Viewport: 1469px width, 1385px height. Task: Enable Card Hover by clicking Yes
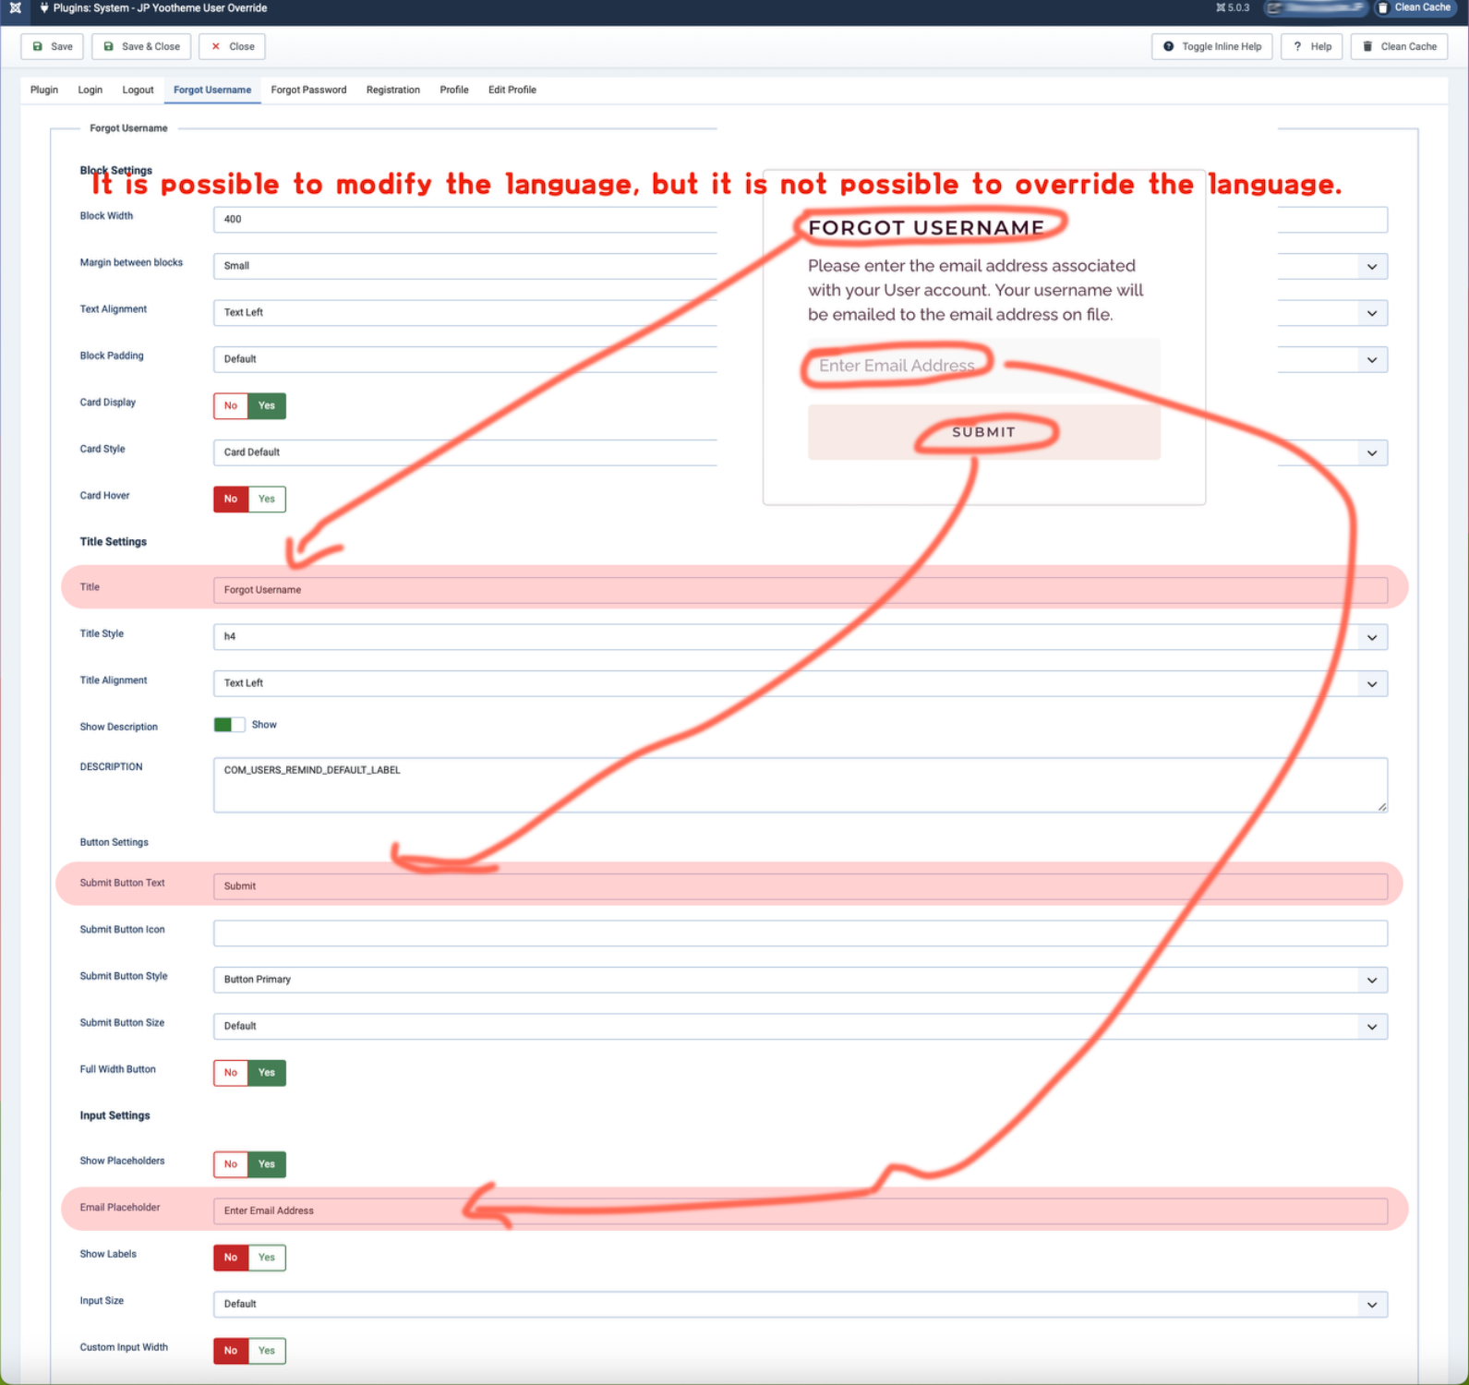pyautogui.click(x=267, y=500)
